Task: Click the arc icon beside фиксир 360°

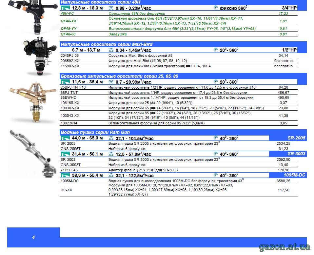Action: click(215, 8)
